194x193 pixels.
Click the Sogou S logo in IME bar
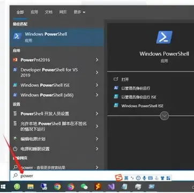click(119, 178)
